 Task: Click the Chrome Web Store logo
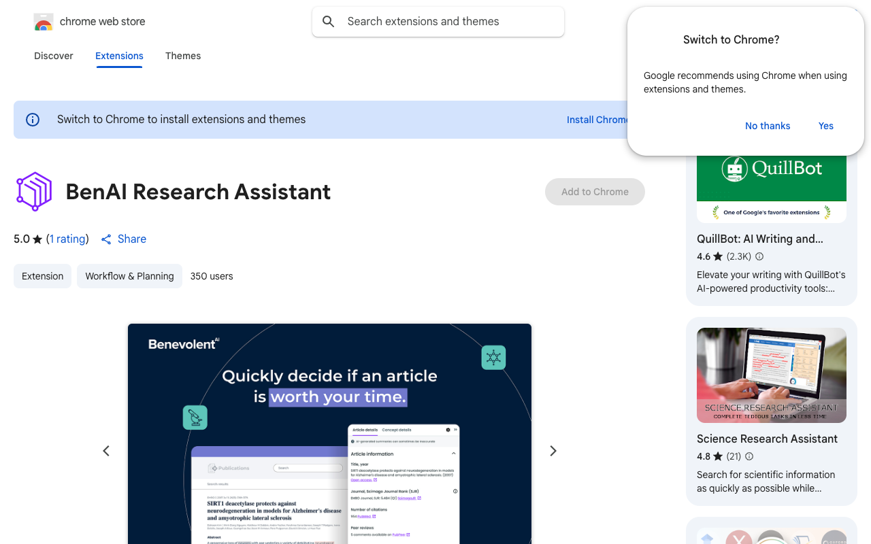(44, 22)
